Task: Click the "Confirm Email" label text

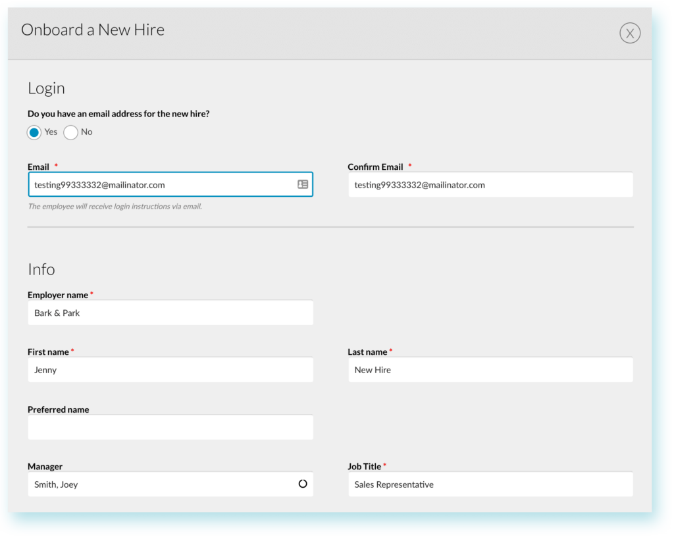Action: 375,167
